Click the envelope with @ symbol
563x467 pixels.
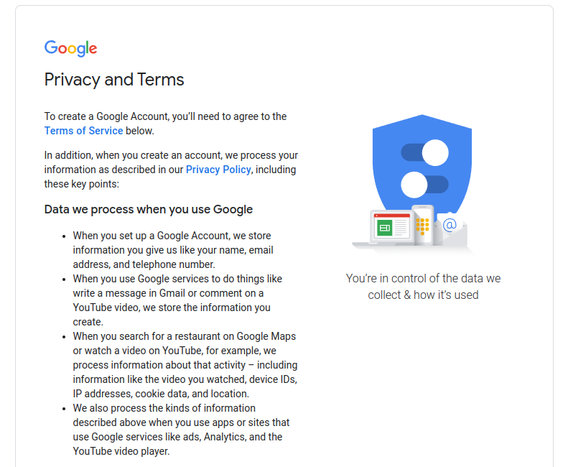[x=450, y=228]
